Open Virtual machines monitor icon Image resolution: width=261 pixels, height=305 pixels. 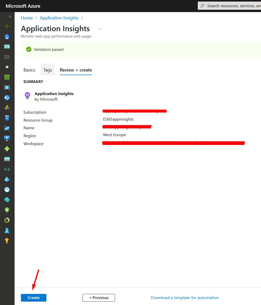(x=7, y=138)
